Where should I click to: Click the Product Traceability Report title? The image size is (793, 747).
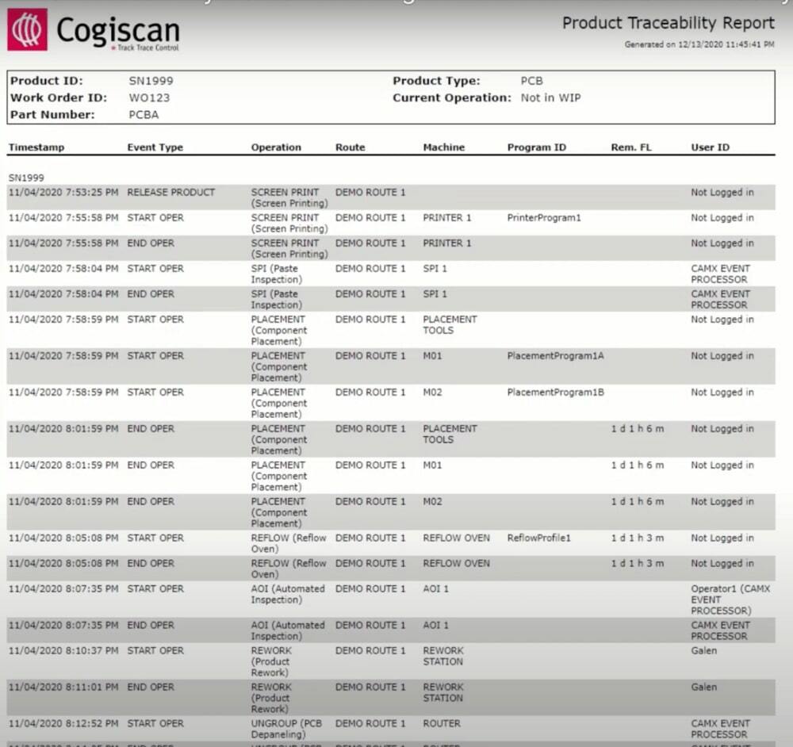click(x=667, y=24)
